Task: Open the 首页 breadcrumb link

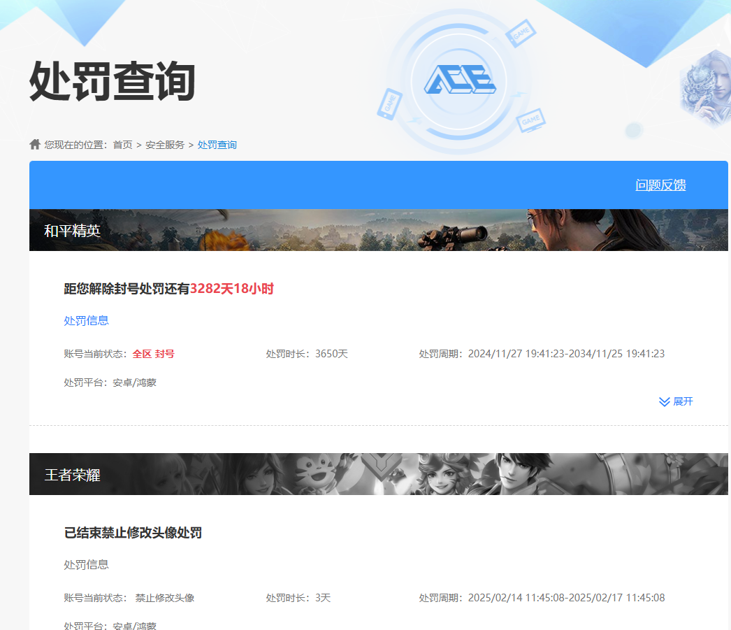Action: click(122, 145)
